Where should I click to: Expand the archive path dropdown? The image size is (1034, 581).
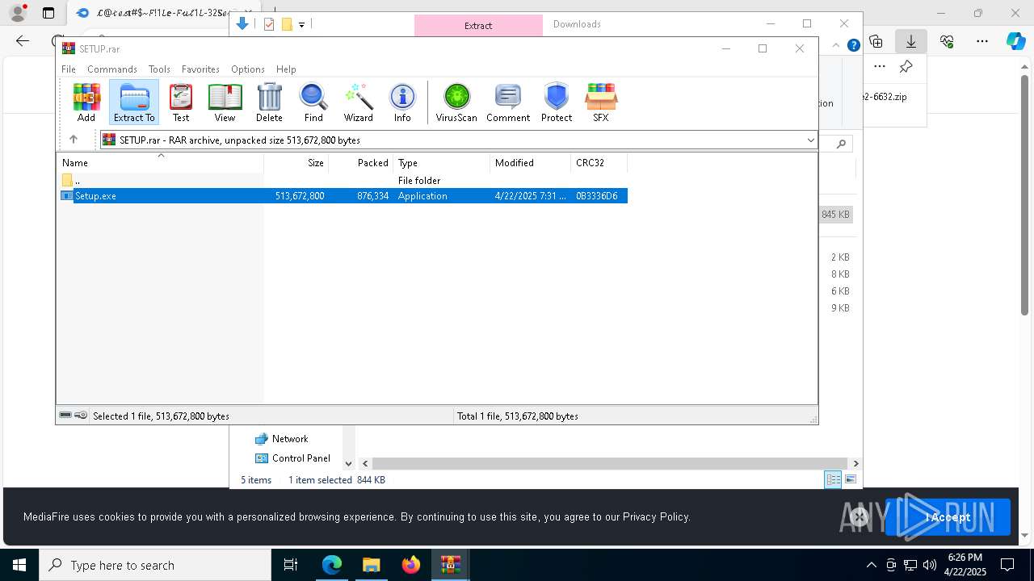[810, 140]
